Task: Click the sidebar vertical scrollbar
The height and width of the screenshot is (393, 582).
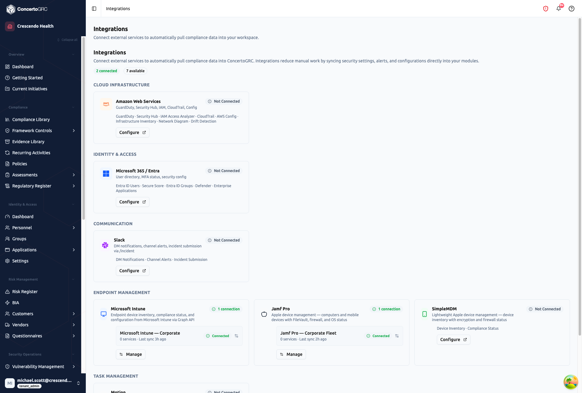Action: [83, 128]
